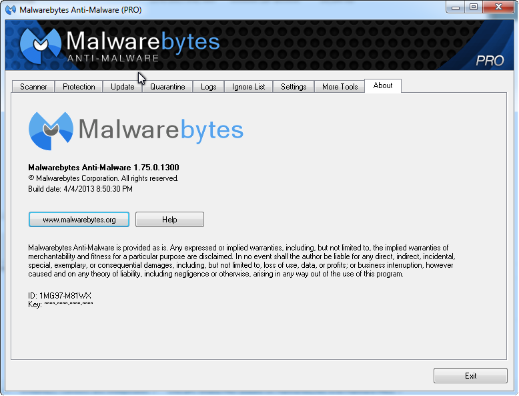Open the Scanner tab
519x396 pixels.
33,87
